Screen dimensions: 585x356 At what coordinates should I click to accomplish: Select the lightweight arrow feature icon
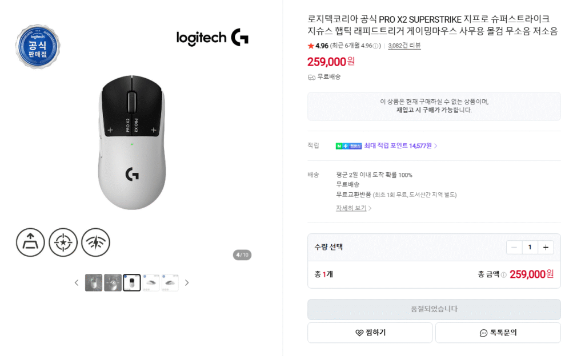tap(30, 242)
